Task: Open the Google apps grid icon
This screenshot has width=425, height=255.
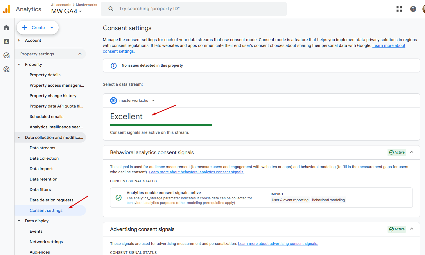Action: coord(399,9)
